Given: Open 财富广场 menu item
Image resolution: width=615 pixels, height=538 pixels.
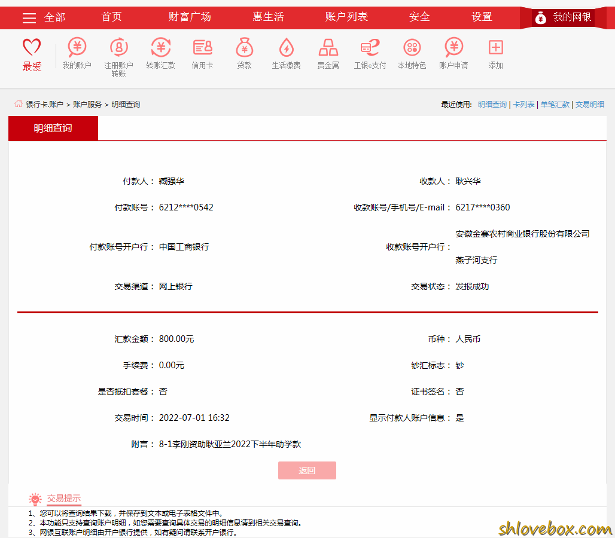Looking at the screenshot, I should 190,17.
